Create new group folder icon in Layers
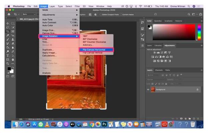This screenshot has height=133, width=208. pyautogui.click(x=190, y=119)
